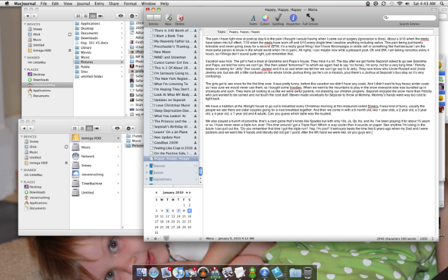The width and height of the screenshot is (448, 280).
Task: Open the Fonts panel from MacJournal toolbar
Action: [x=253, y=18]
